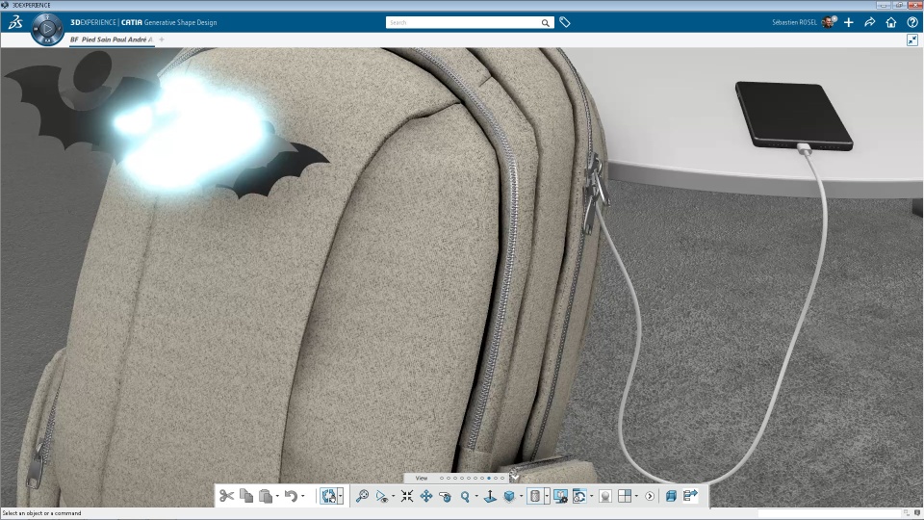Click the Dassault Systèmes logo
Screen dimensions: 924x520
tap(15, 22)
